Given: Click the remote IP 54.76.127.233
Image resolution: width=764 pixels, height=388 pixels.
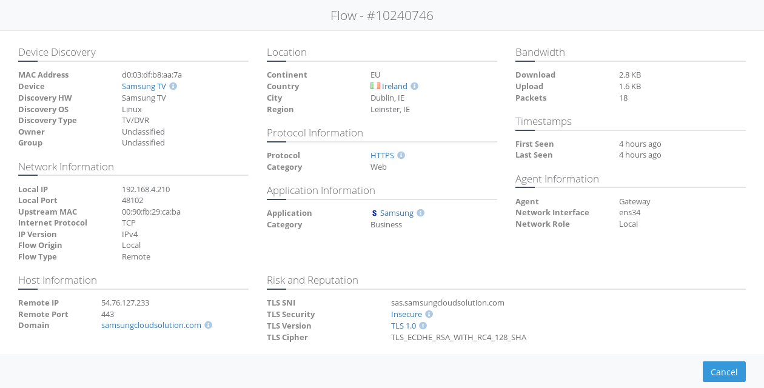Looking at the screenshot, I should click(125, 303).
